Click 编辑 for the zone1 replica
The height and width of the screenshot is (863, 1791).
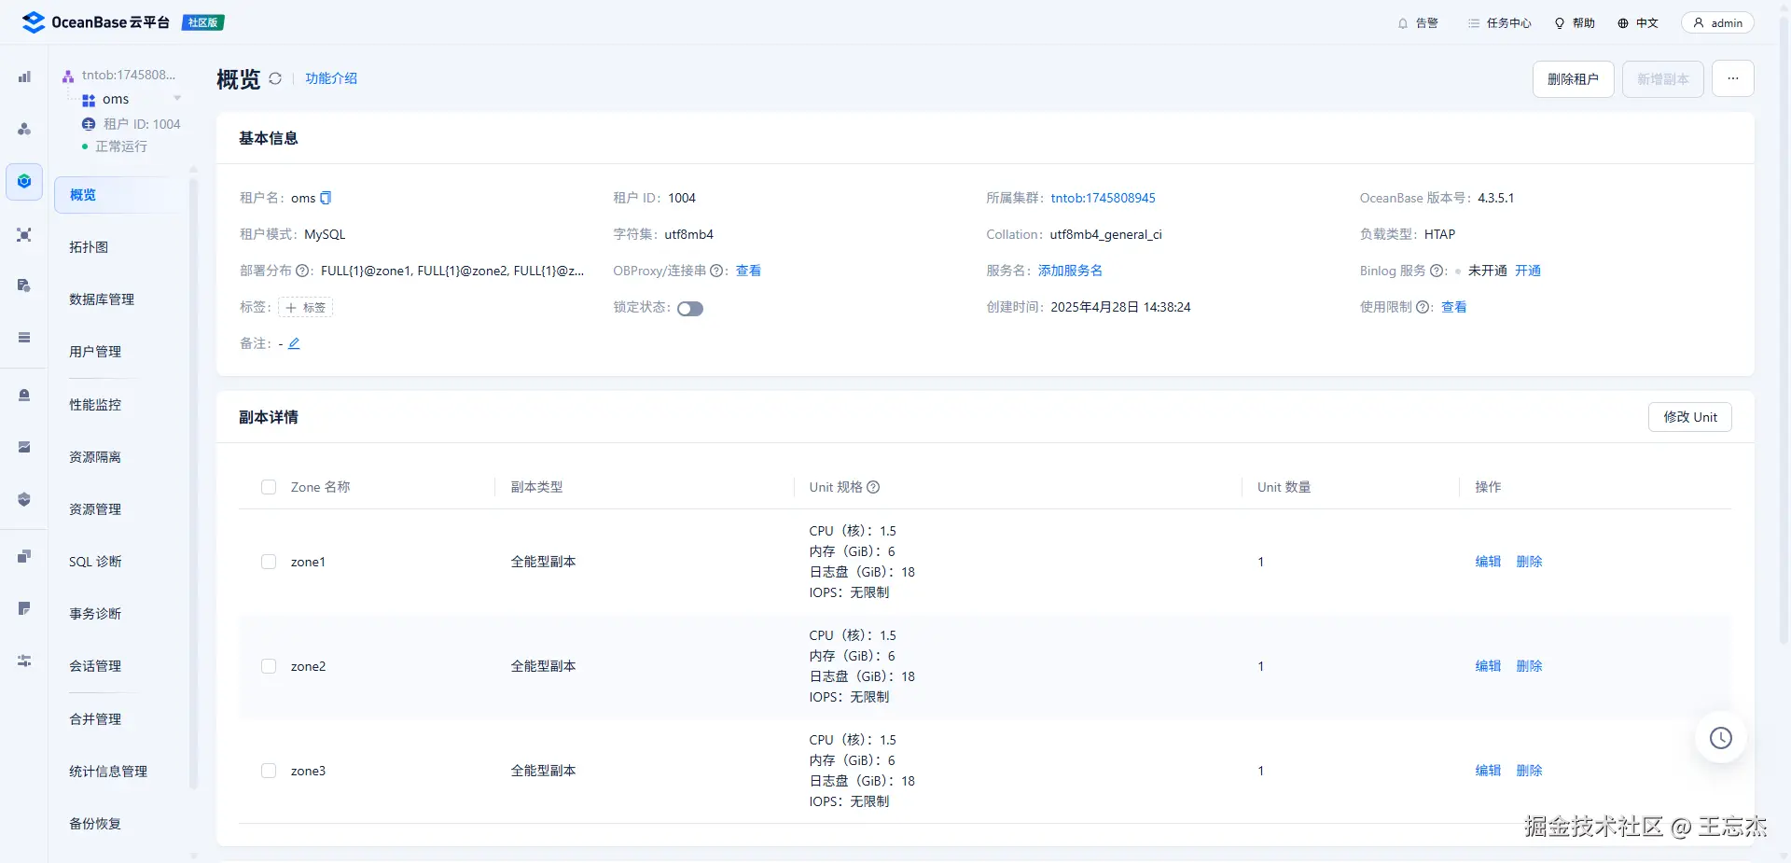[x=1488, y=562]
